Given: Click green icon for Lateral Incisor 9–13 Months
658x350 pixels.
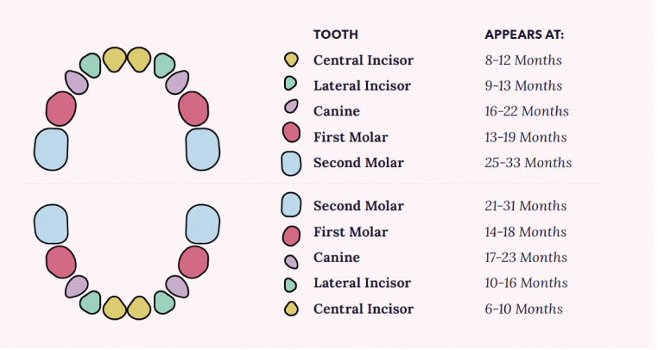Looking at the screenshot, I should [291, 84].
